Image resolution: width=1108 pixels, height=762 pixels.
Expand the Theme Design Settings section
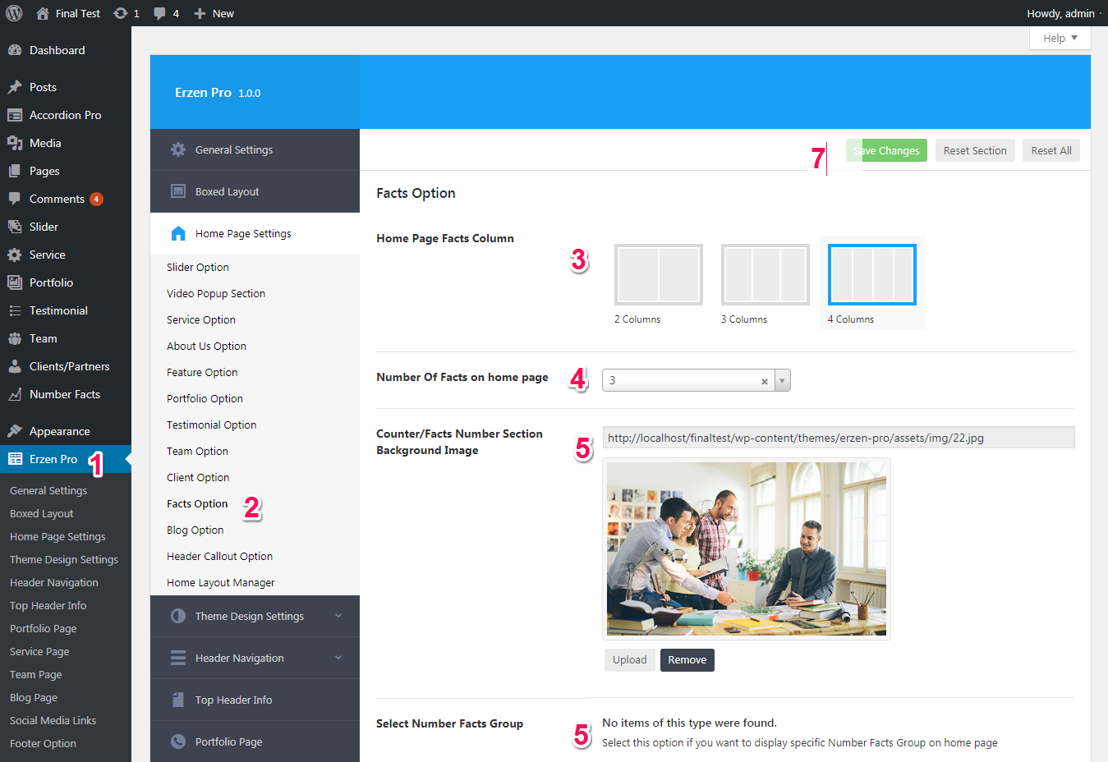255,616
